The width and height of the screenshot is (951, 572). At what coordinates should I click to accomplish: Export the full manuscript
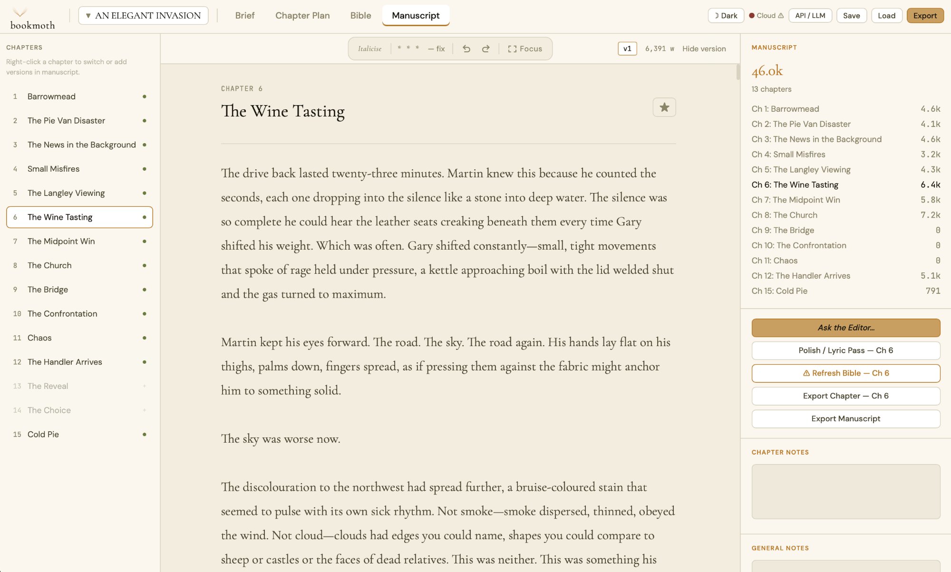click(845, 418)
